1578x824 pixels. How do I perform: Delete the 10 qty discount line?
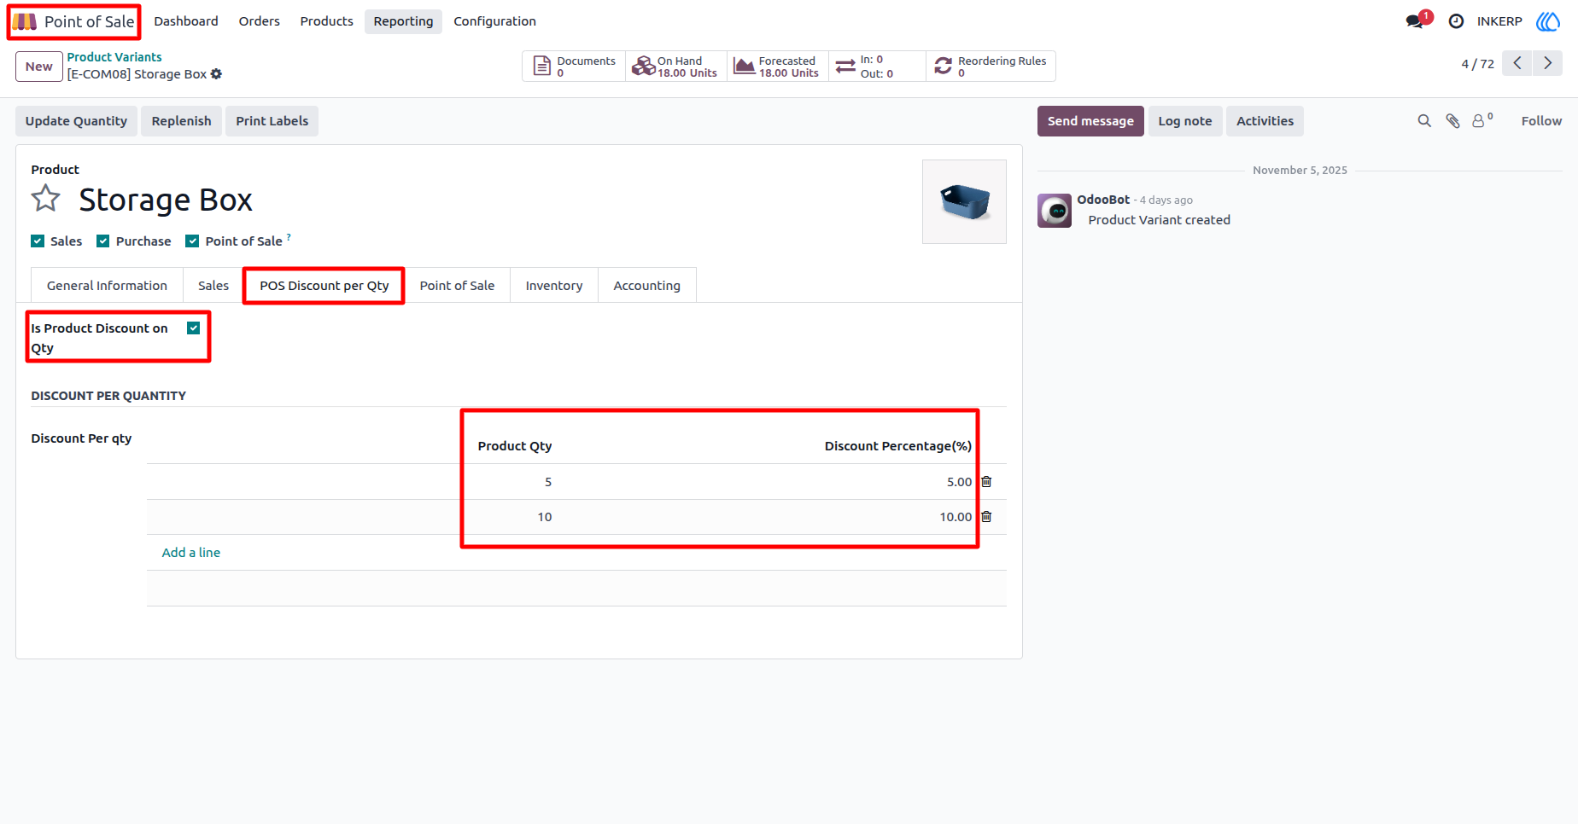pos(986,517)
